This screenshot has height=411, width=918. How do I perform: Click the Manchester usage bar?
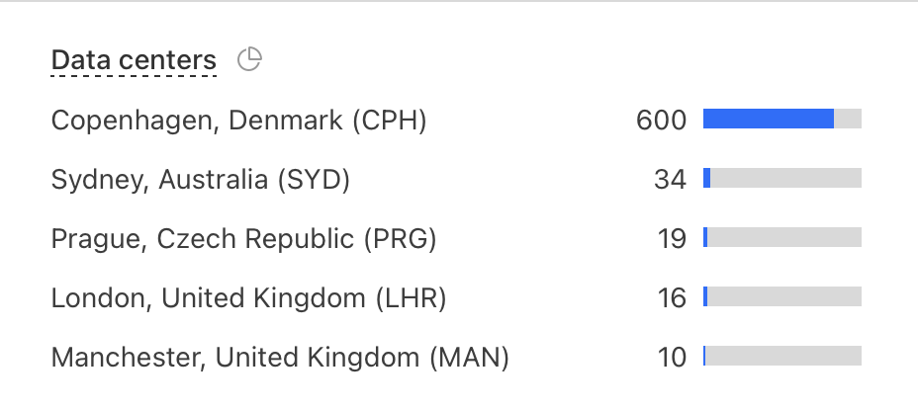(x=782, y=356)
